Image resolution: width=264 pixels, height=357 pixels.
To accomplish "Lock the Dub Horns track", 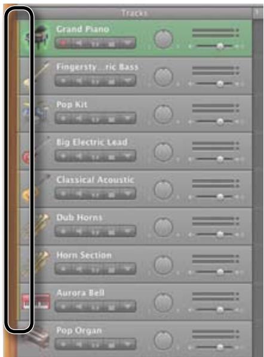I will [x=111, y=232].
